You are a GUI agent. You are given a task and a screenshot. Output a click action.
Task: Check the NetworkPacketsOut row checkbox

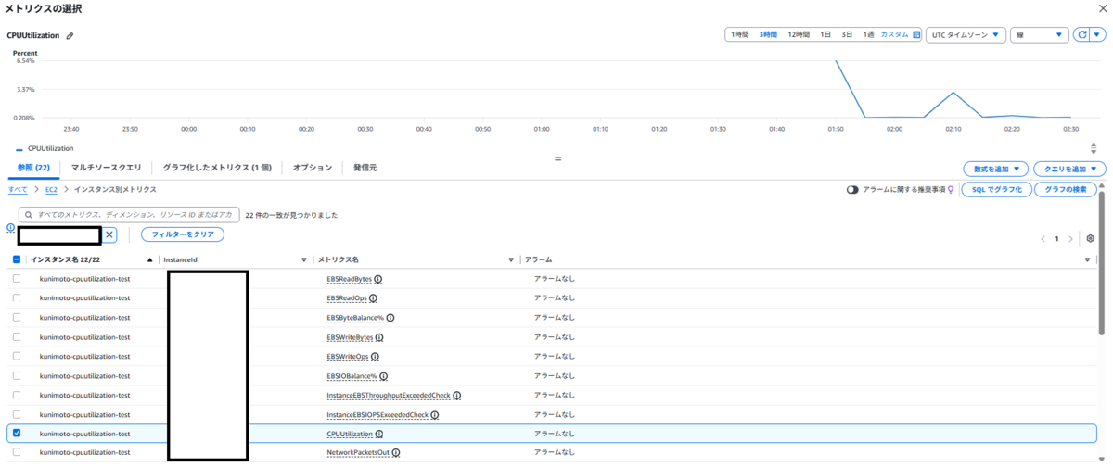(x=17, y=453)
